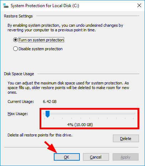Click the Disk Space Usage section heading

[x=19, y=74]
